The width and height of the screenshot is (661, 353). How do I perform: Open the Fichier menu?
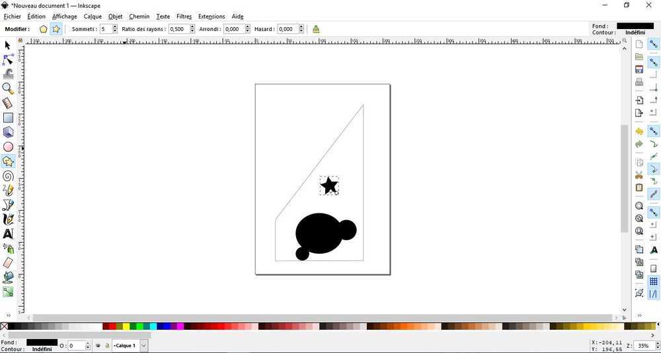[12, 17]
